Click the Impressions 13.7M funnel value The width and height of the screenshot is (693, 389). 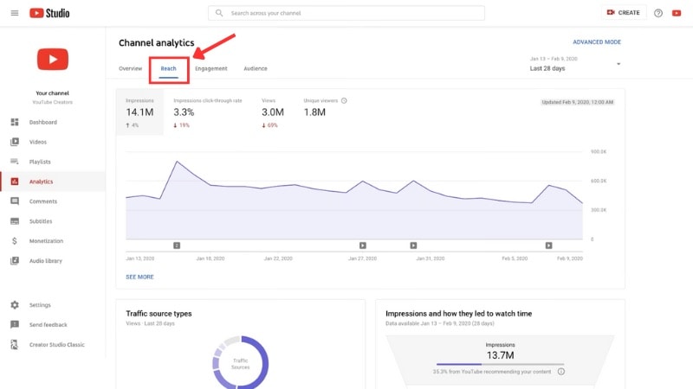coord(500,355)
